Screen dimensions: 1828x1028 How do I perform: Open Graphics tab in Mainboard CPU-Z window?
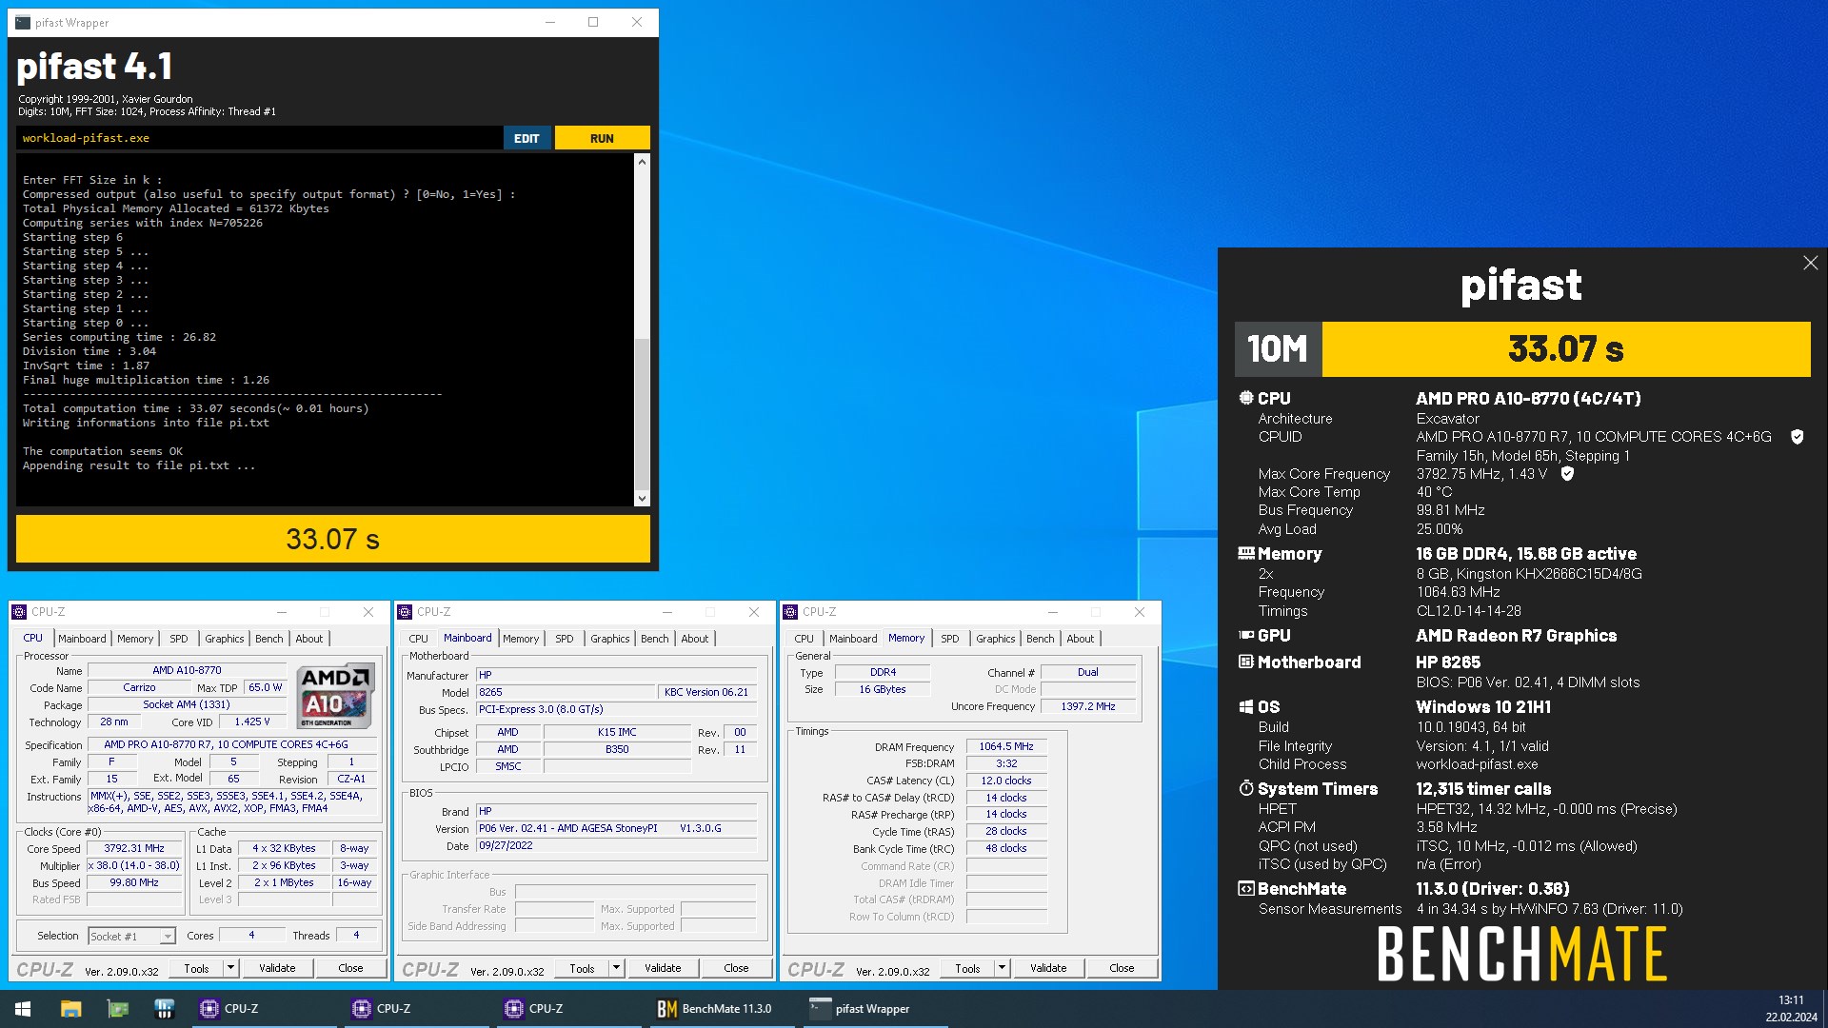[609, 639]
